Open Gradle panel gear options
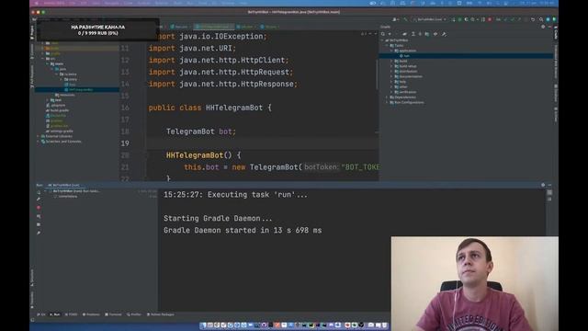This screenshot has height=331, width=588. pyautogui.click(x=543, y=27)
